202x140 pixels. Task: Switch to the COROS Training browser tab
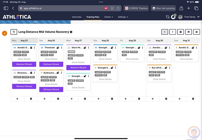click(136, 8)
